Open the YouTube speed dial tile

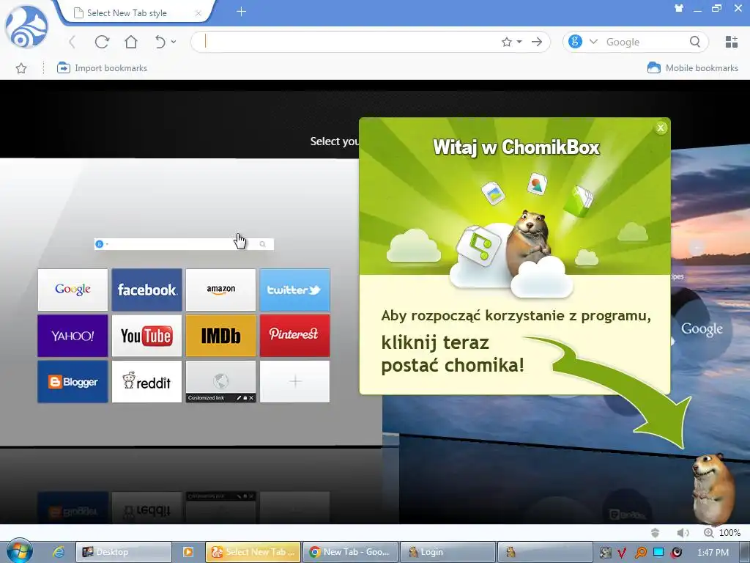point(146,336)
